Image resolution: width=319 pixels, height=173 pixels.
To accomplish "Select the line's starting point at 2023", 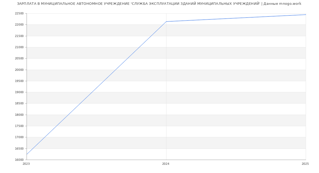I will click(x=27, y=154).
